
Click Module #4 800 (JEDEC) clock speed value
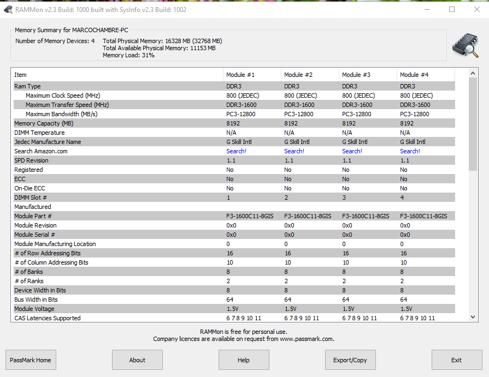416,95
